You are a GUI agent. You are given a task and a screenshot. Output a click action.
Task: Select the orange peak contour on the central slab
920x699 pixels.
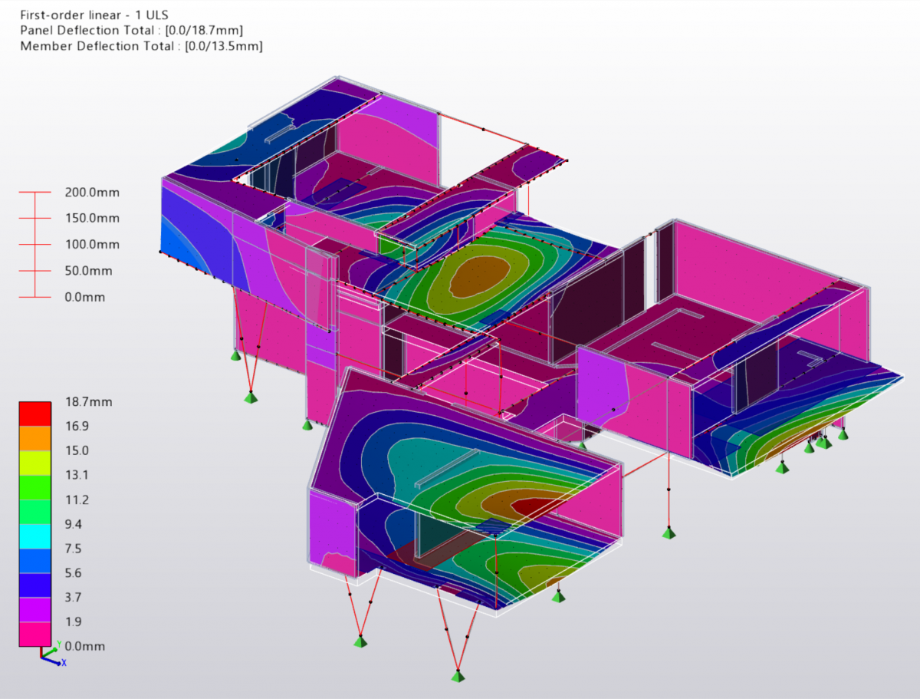[479, 277]
